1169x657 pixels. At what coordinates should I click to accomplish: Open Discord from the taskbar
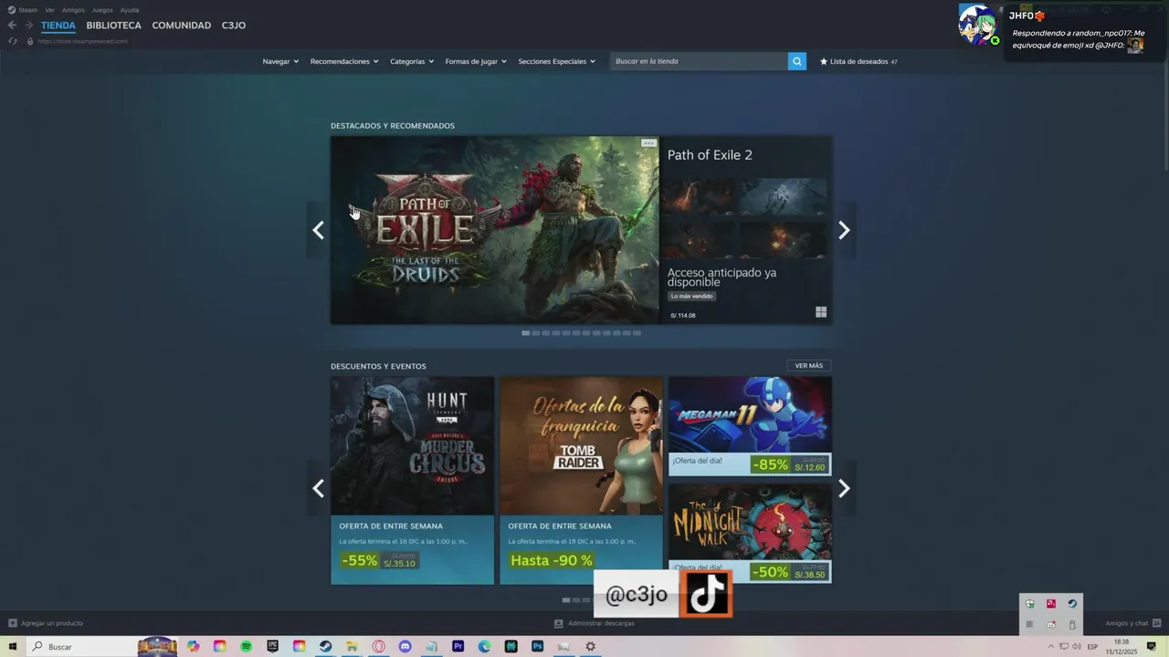tap(405, 646)
